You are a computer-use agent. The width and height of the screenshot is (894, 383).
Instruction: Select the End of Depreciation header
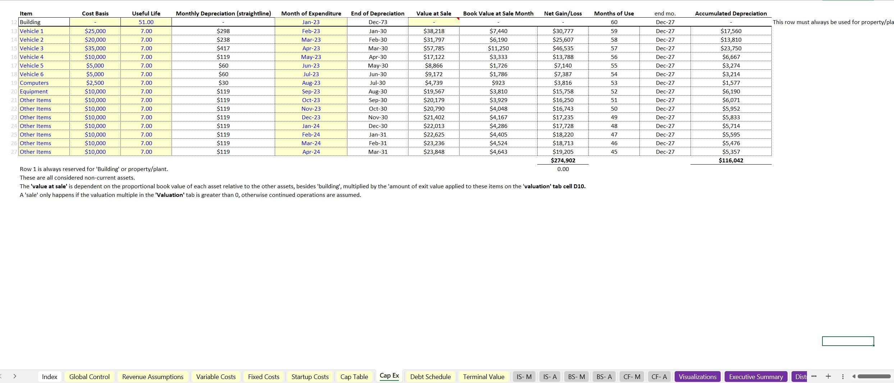click(x=378, y=13)
